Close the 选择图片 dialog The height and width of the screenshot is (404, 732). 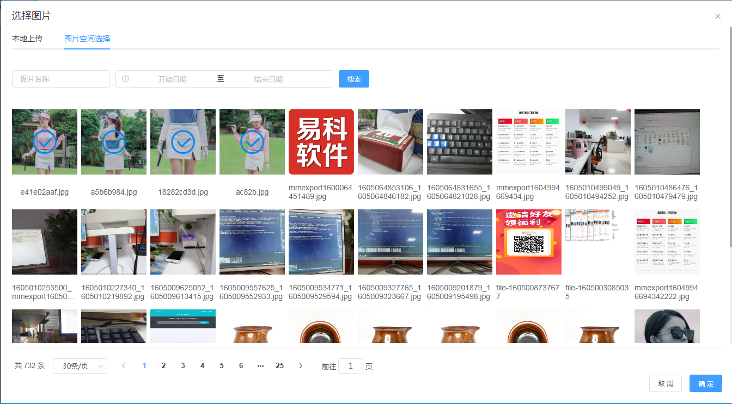pos(718,16)
